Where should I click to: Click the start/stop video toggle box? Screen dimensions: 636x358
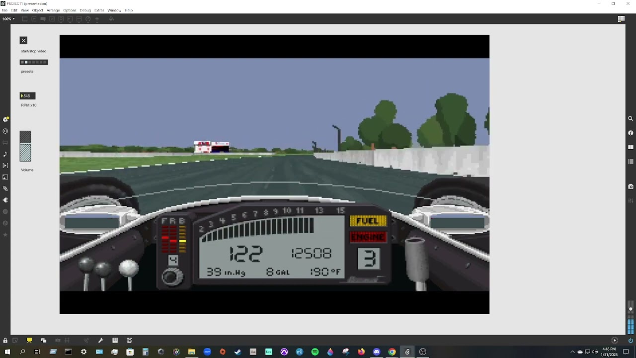(23, 40)
